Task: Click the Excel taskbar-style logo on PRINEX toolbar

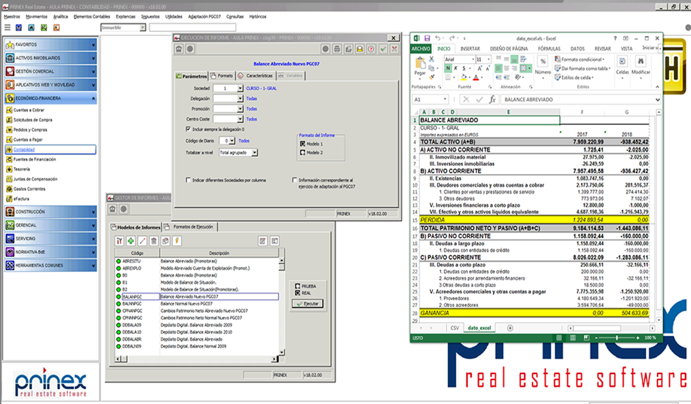Action: point(43,27)
